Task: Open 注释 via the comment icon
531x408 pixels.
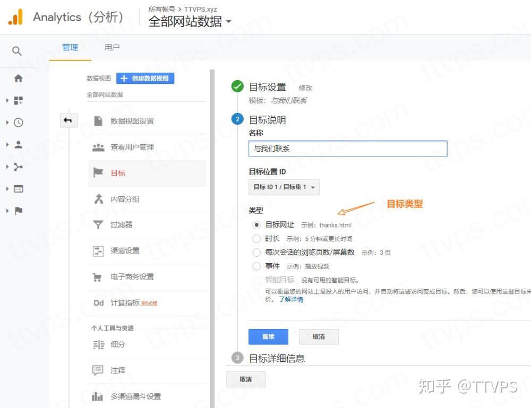Action: coord(98,370)
